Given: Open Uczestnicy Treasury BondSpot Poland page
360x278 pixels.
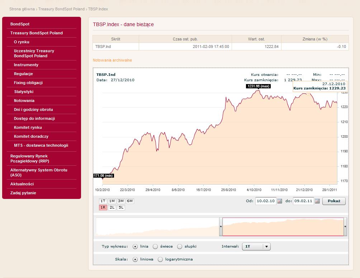Looking at the screenshot, I should coord(34,53).
